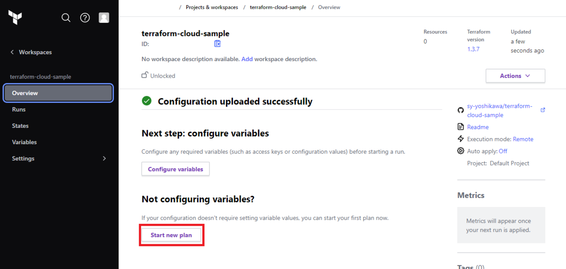Click Add workspace description link
Image resolution: width=566 pixels, height=269 pixels.
click(x=247, y=59)
